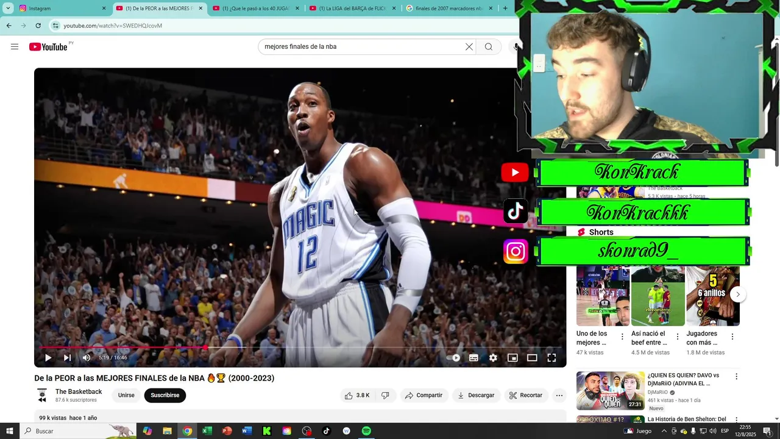Go to the YouTube home logo
The width and height of the screenshot is (780, 439).
point(48,47)
